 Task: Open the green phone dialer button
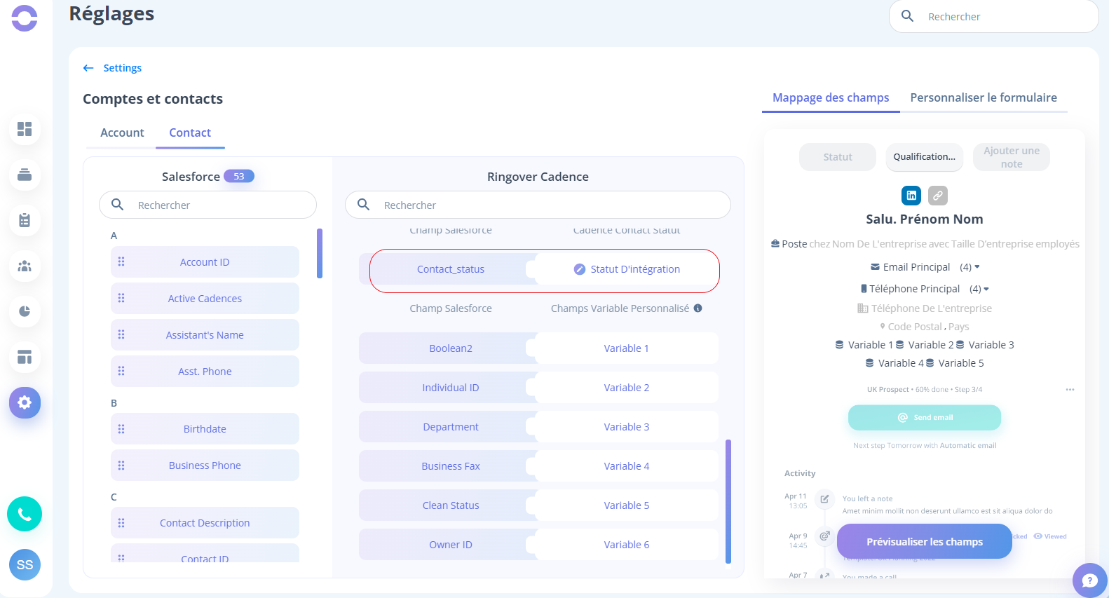tap(25, 514)
